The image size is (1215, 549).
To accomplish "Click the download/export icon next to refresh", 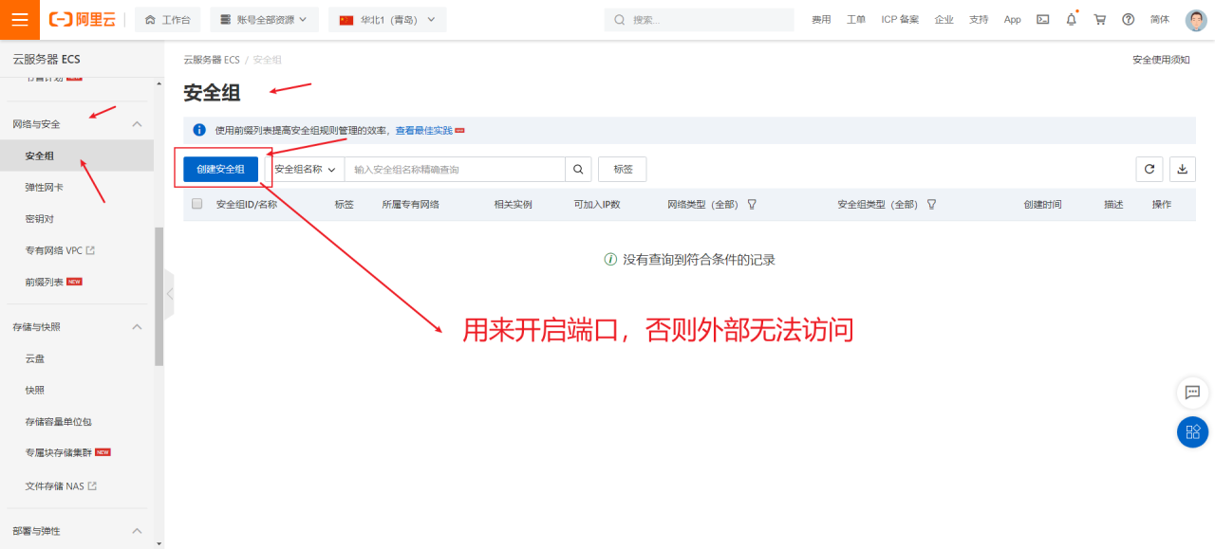I will point(1183,169).
